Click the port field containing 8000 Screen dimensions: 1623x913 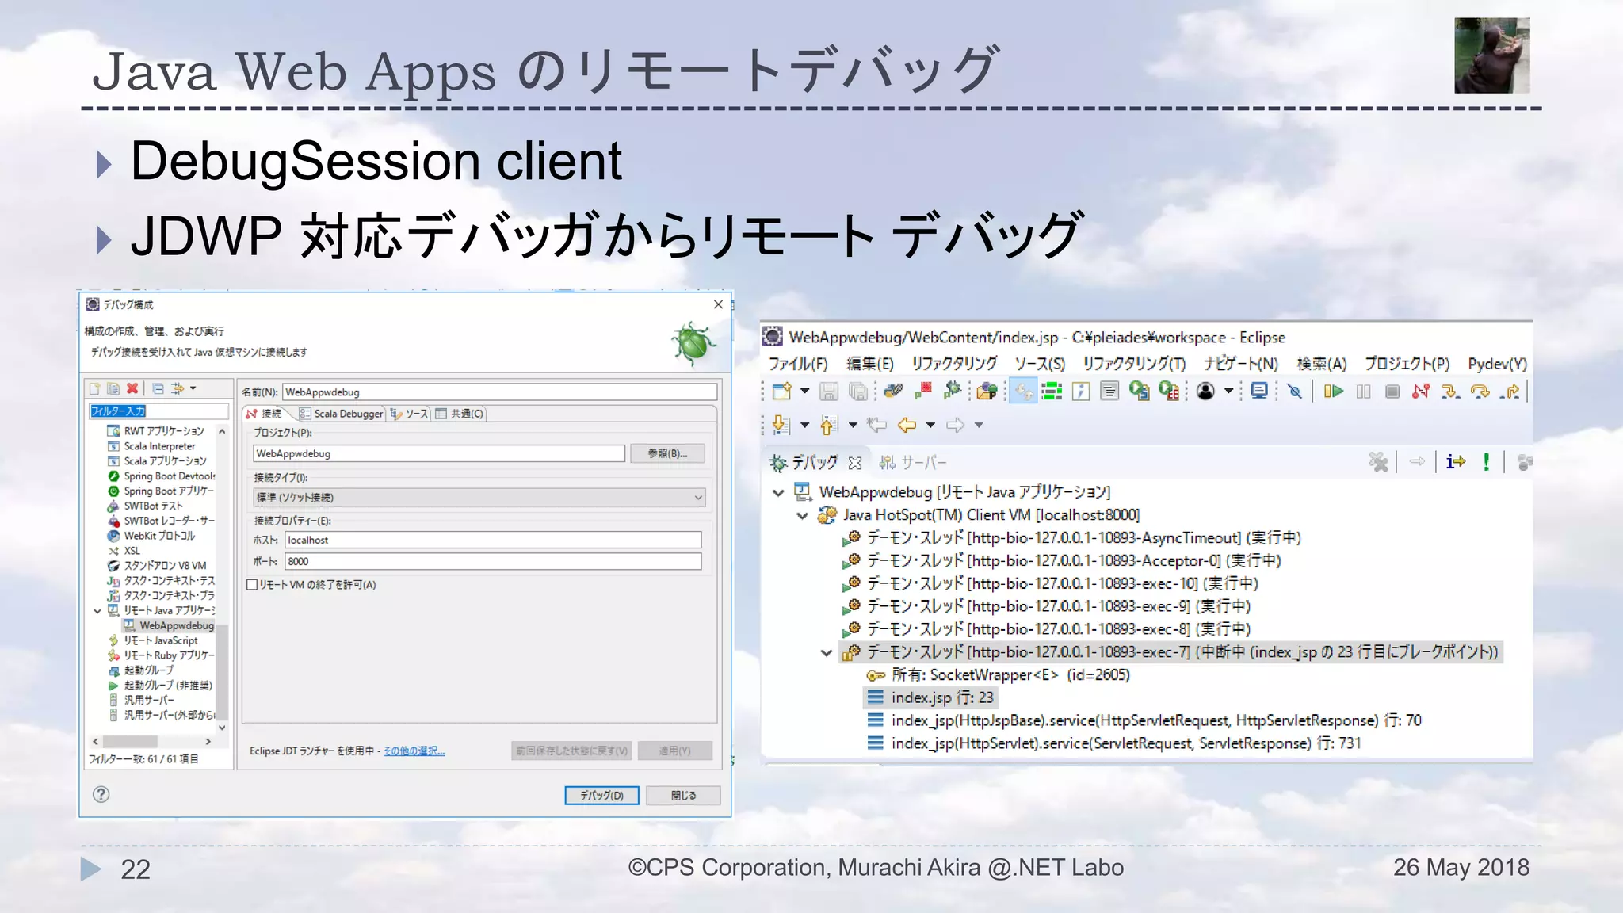click(x=493, y=561)
